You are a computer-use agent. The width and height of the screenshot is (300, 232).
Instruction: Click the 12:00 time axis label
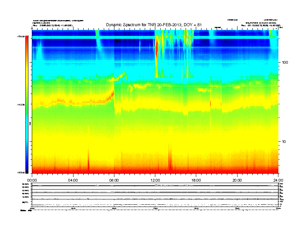point(155,180)
